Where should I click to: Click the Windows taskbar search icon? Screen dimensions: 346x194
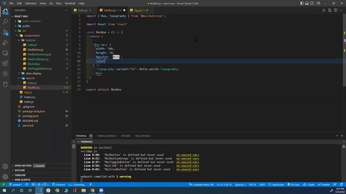click(13, 190)
